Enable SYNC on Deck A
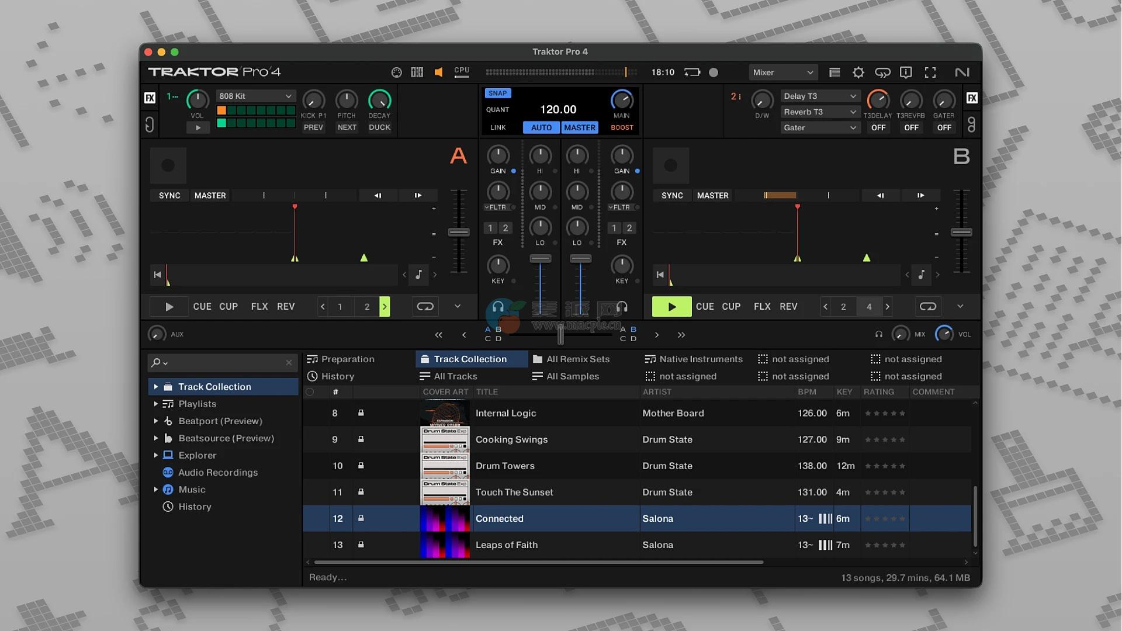Screen dimensions: 1122x631 (x=169, y=196)
